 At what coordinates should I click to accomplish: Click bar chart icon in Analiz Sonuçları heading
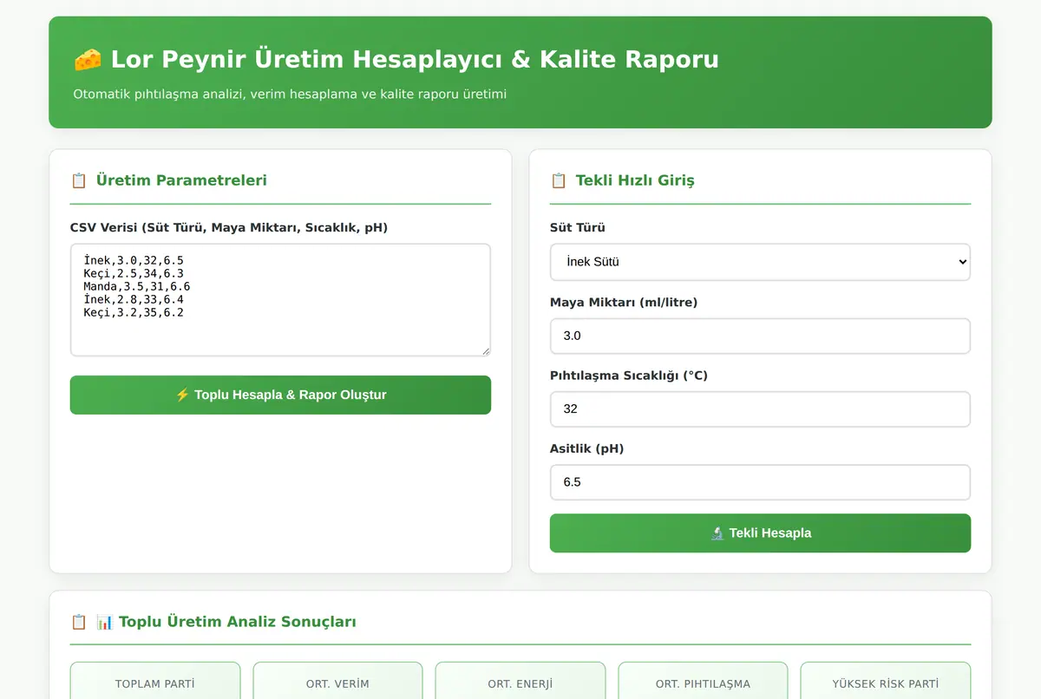coord(105,622)
